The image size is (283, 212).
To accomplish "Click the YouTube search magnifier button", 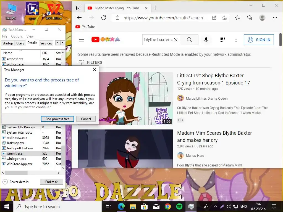I will [190, 40].
